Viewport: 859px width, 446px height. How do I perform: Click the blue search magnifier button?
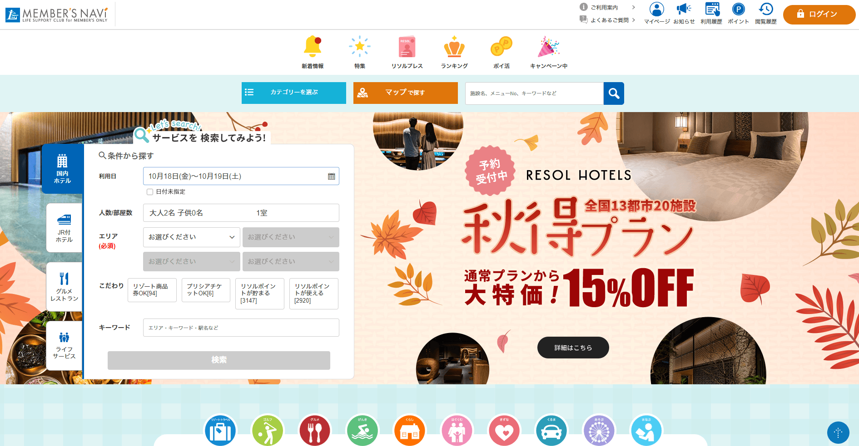coord(614,93)
